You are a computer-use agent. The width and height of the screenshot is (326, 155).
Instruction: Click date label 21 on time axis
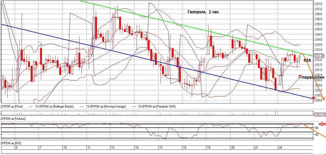tap(256, 148)
